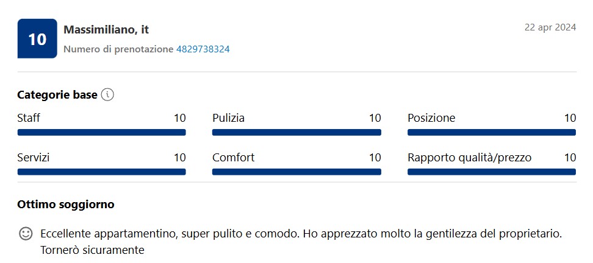Click the smiley face icon beside the review

point(26,234)
